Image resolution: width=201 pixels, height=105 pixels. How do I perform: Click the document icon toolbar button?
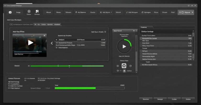tap(143, 12)
